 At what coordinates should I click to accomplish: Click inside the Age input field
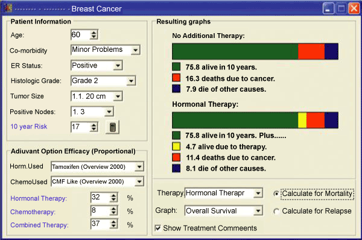pos(80,35)
